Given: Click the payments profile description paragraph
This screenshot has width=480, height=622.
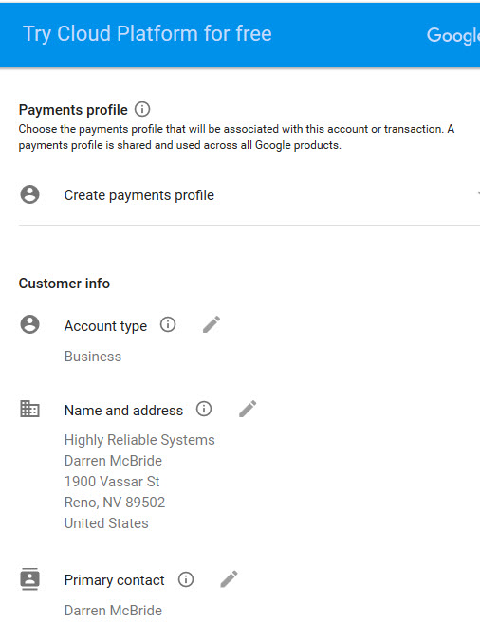Looking at the screenshot, I should [x=236, y=137].
